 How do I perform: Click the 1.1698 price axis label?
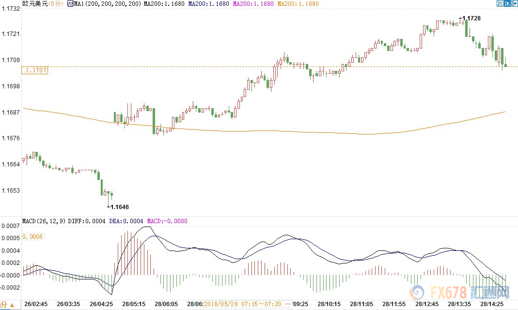(11, 86)
